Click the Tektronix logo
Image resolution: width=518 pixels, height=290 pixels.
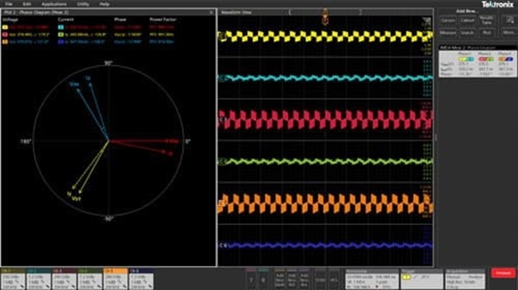pos(498,4)
